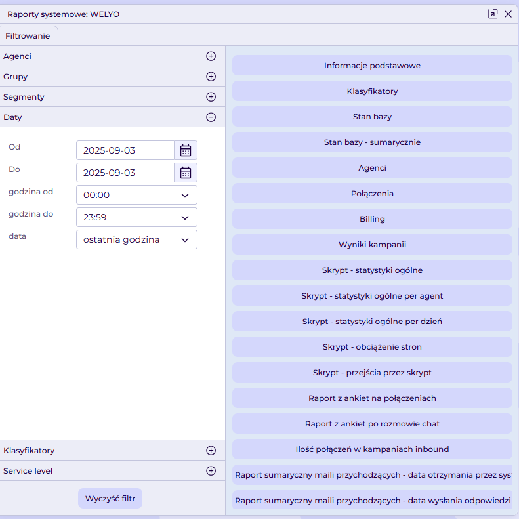Open calendar picker for Do date
The width and height of the screenshot is (519, 519).
pyautogui.click(x=186, y=173)
